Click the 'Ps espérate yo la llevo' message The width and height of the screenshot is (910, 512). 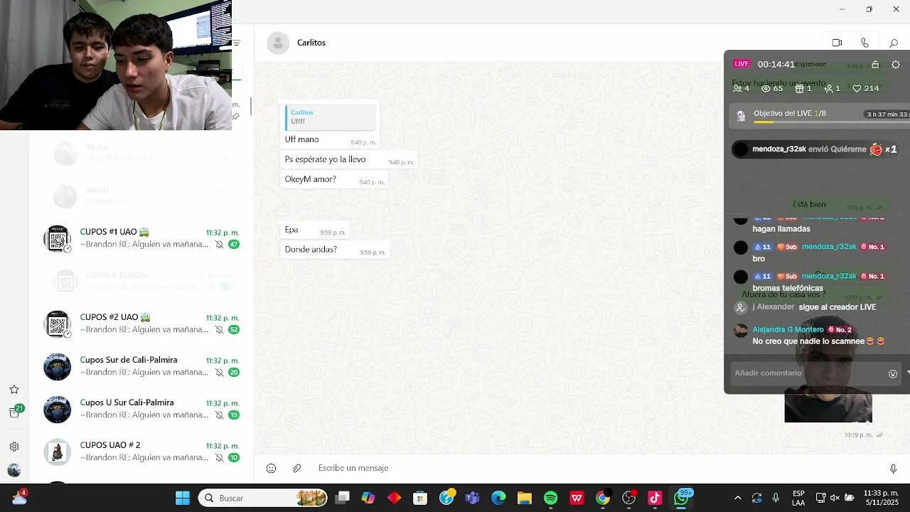(x=348, y=159)
